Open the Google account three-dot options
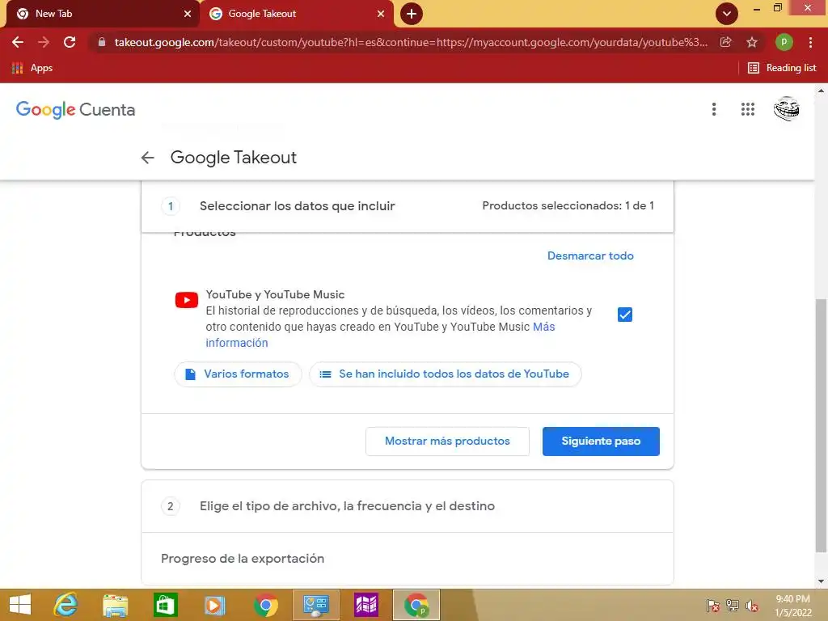 tap(714, 109)
